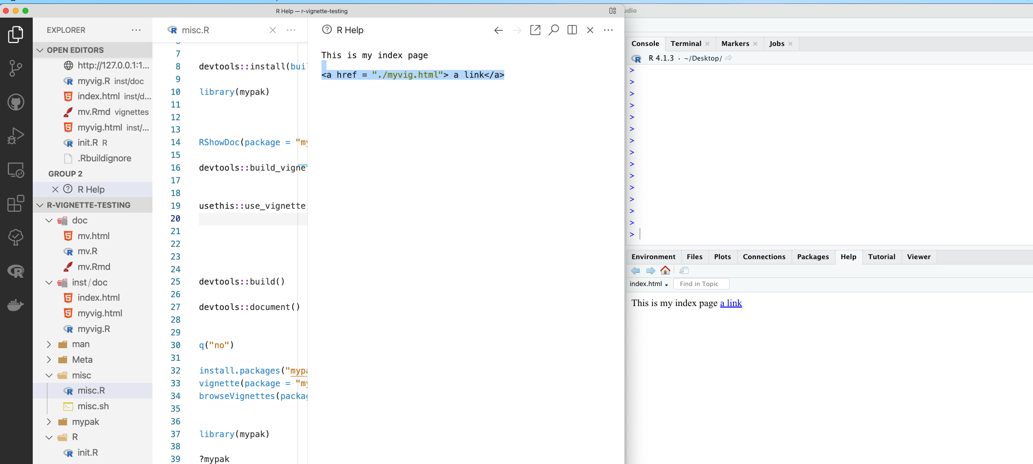Open more actions for R Help panel
The width and height of the screenshot is (1033, 464).
pos(608,30)
